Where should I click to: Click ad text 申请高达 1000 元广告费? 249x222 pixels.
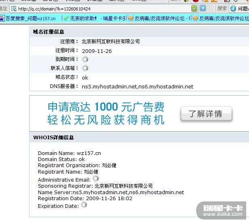click(106, 107)
